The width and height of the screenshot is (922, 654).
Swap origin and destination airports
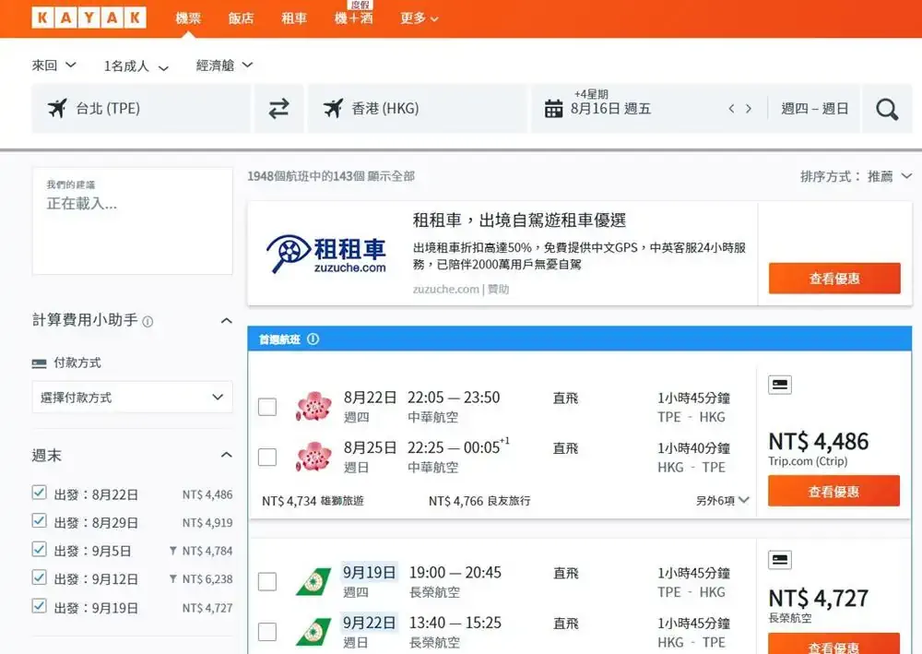(278, 108)
